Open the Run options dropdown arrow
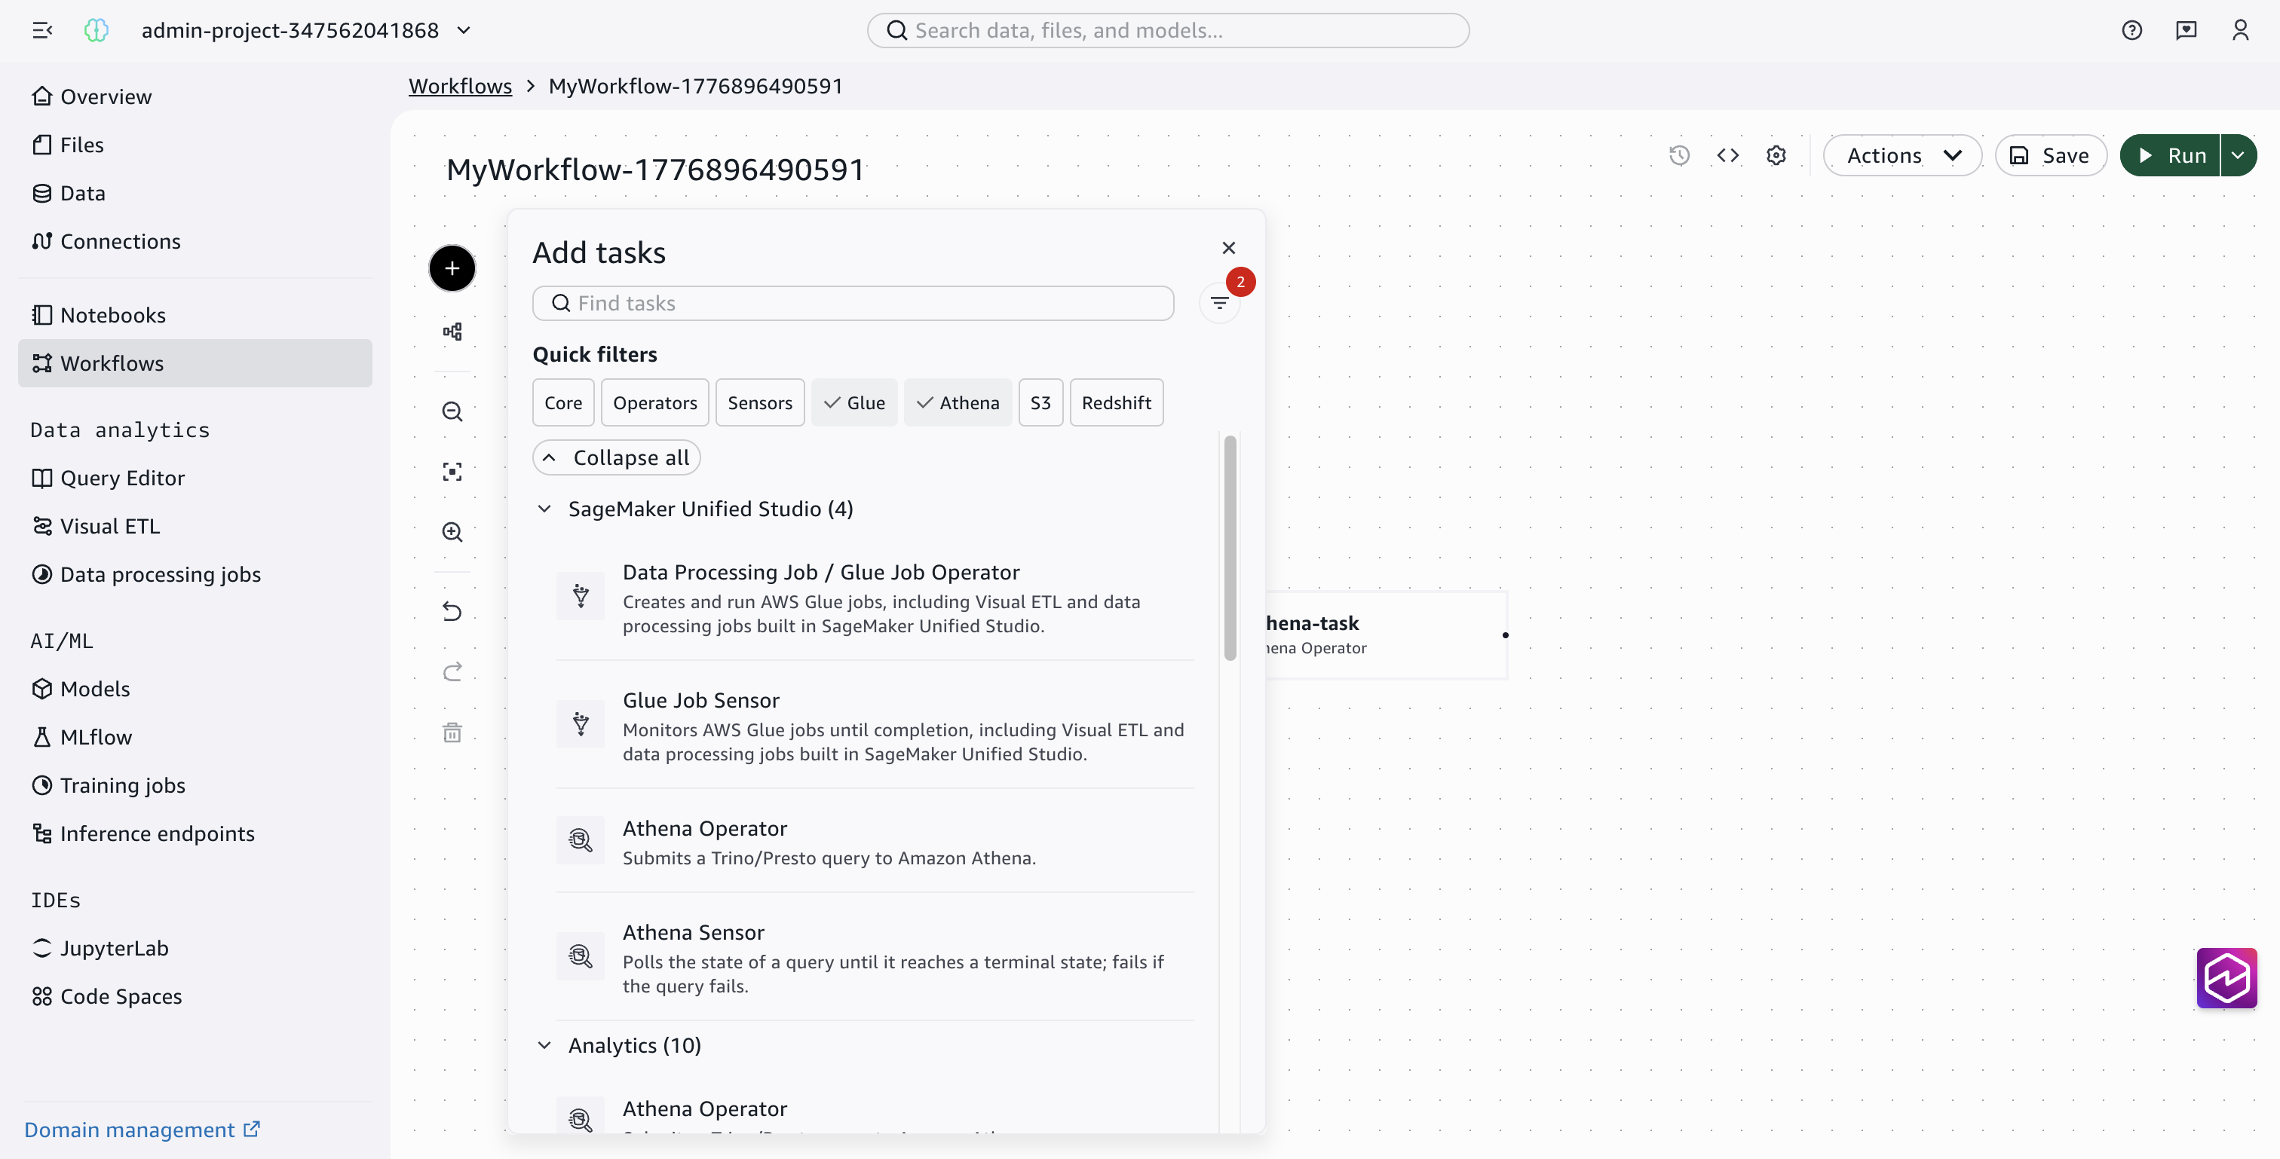The image size is (2280, 1159). [x=2239, y=156]
